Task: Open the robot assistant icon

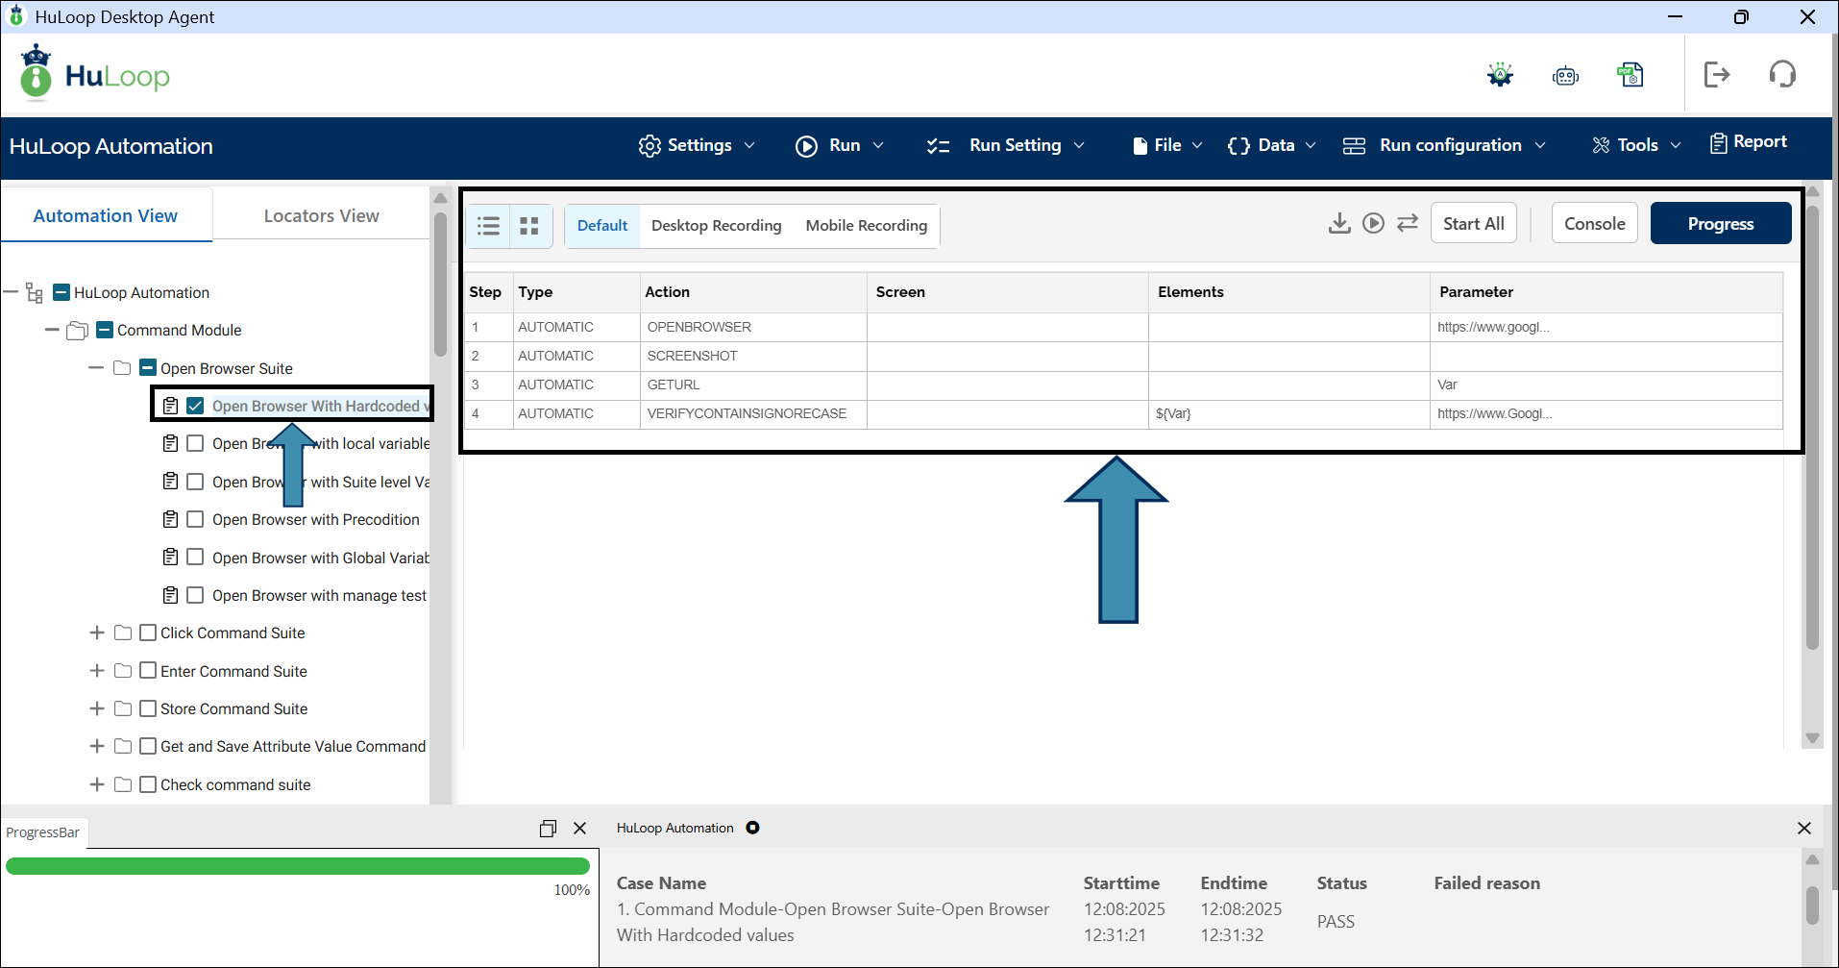Action: [x=1565, y=75]
